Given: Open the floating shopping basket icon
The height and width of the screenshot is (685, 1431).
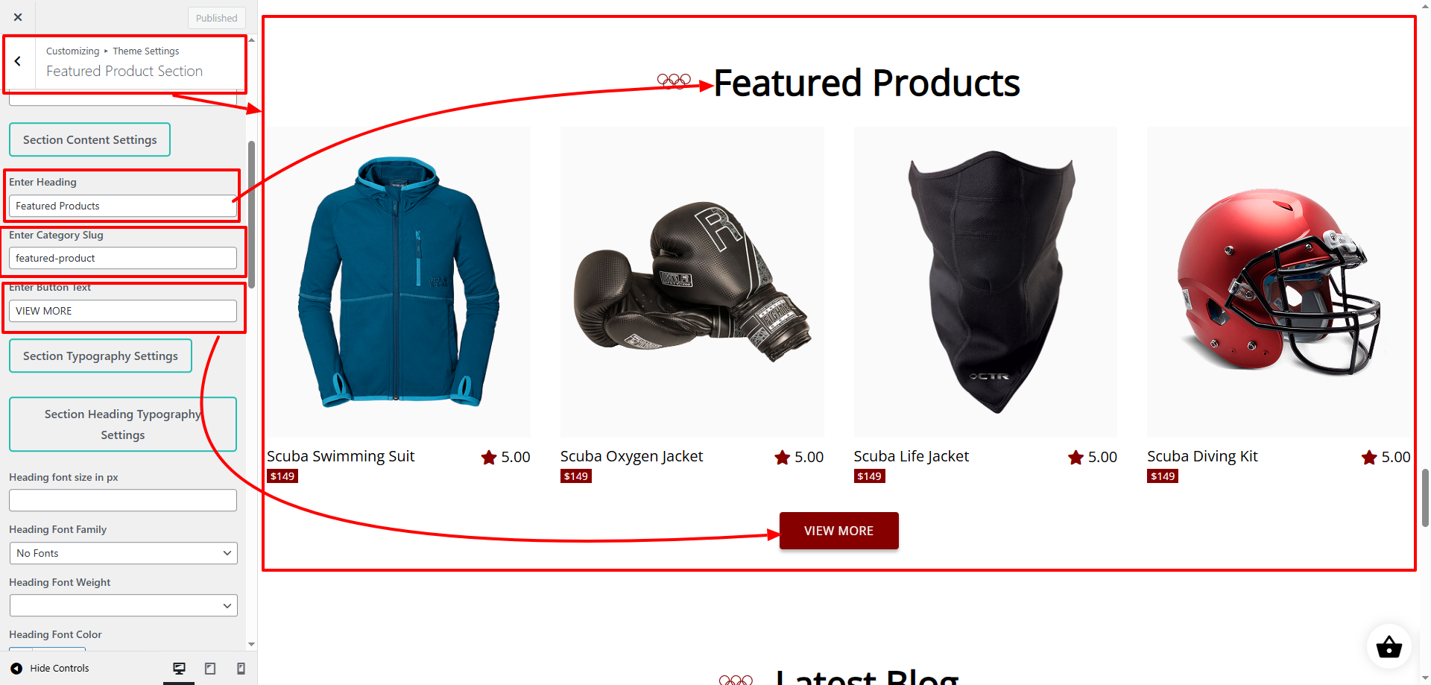Looking at the screenshot, I should tap(1389, 646).
